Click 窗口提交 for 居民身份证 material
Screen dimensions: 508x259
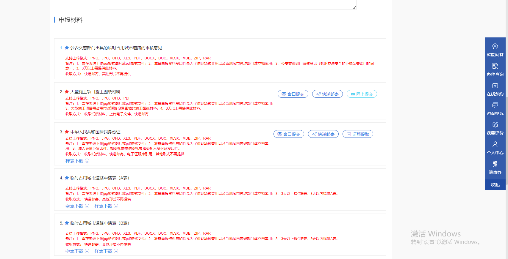click(x=289, y=134)
